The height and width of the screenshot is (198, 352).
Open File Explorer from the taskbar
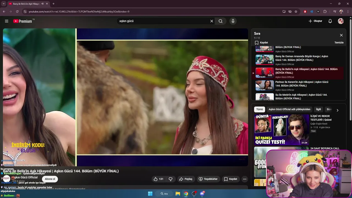[178, 194]
